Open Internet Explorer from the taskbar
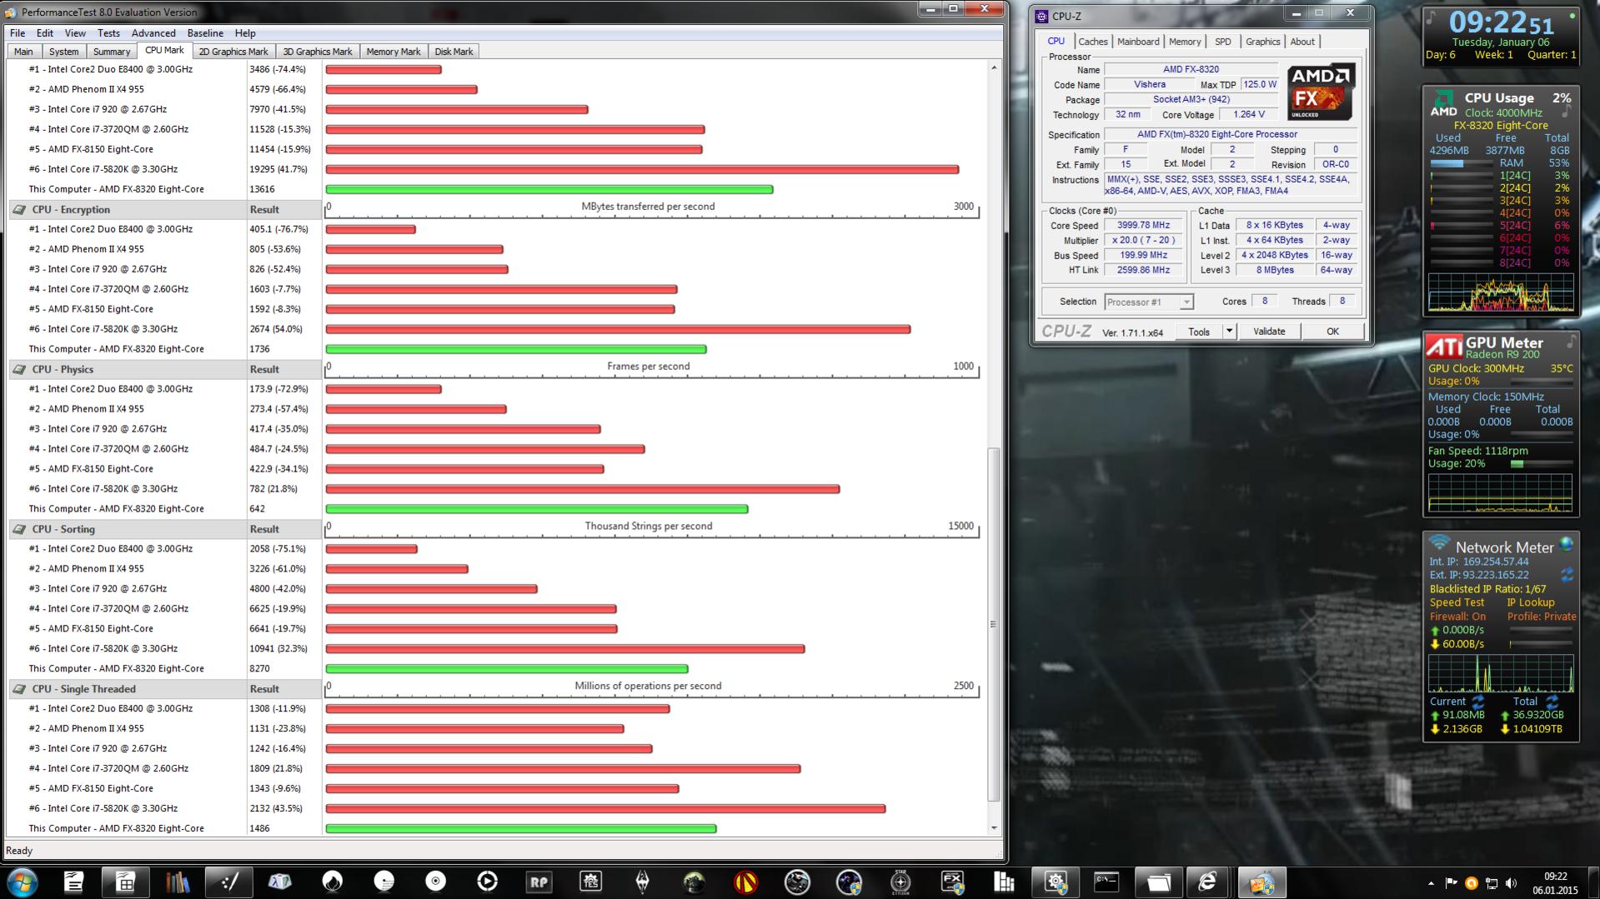1600x899 pixels. pos(1207,882)
